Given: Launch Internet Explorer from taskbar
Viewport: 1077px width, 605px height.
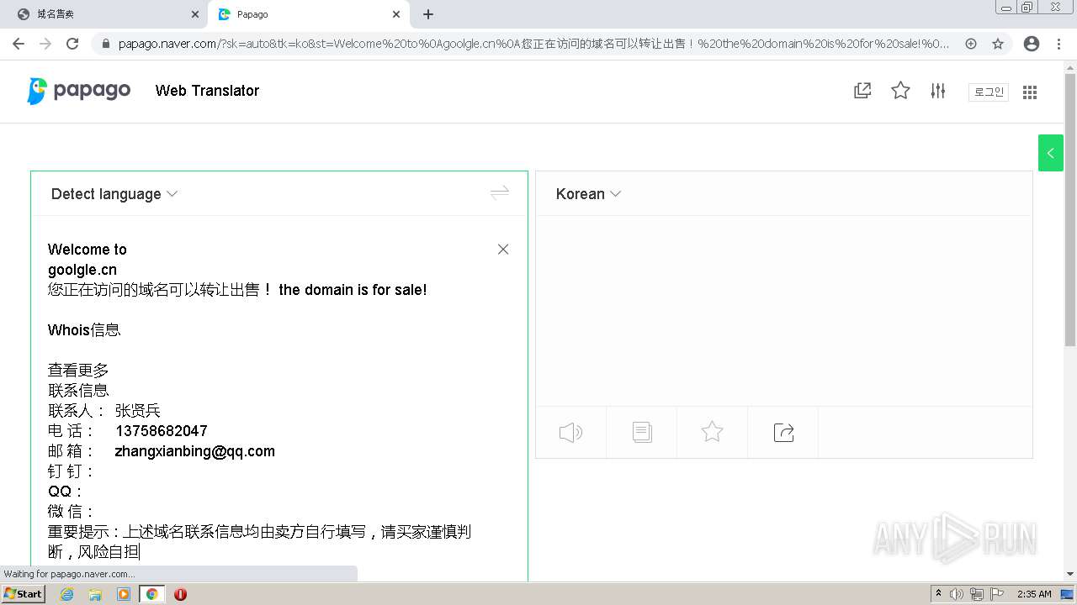Looking at the screenshot, I should 66,594.
